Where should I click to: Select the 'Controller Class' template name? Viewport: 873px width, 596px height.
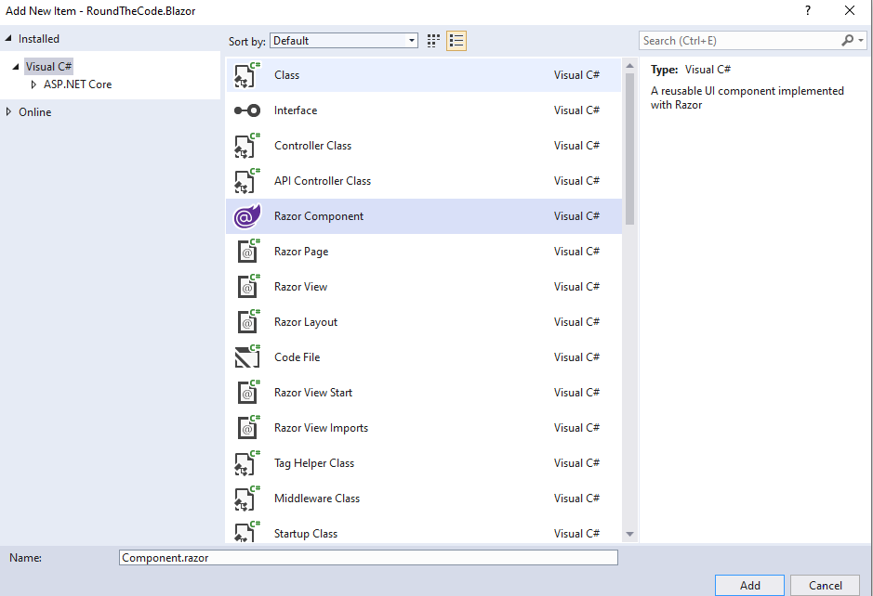[x=313, y=146]
